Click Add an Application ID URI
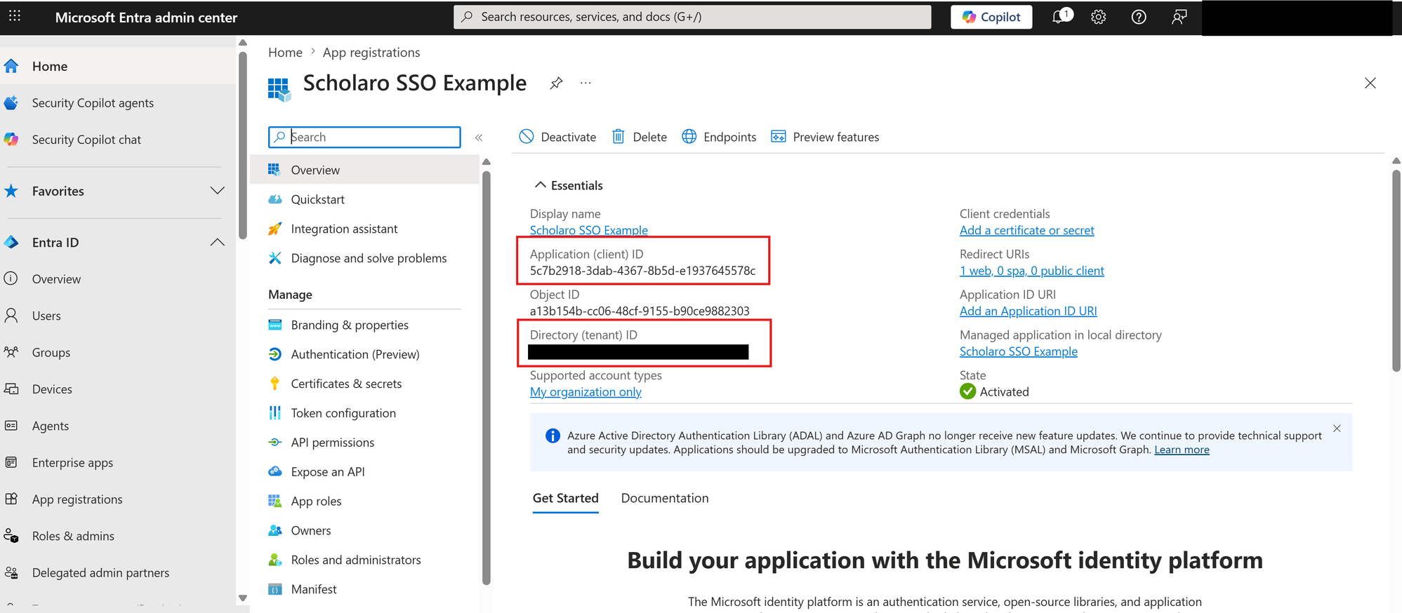The image size is (1402, 613). [1028, 311]
